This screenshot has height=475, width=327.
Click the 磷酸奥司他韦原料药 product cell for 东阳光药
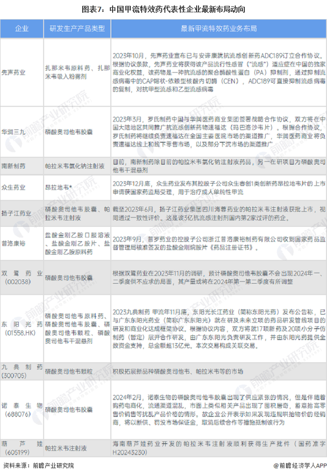pos(77,328)
